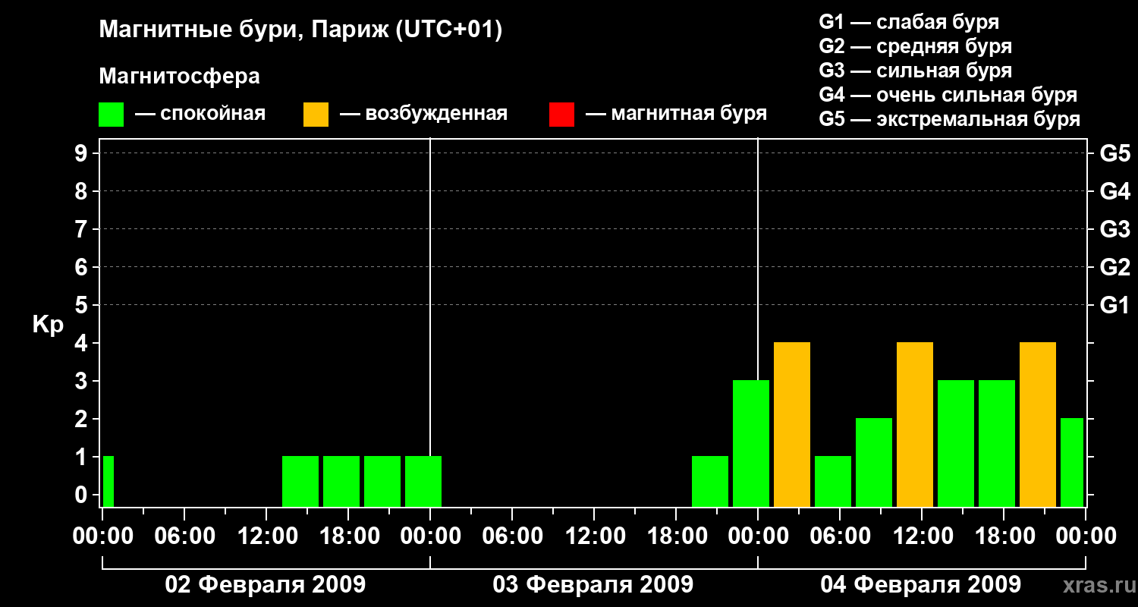Screen dimensions: 1138x607
Task: Click the green Kp 3 bar starting 13:00 on 04 Февраля
Action: point(956,443)
